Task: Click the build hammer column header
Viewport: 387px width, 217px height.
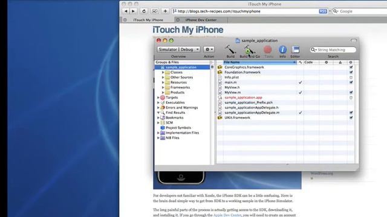Action: coord(300,62)
